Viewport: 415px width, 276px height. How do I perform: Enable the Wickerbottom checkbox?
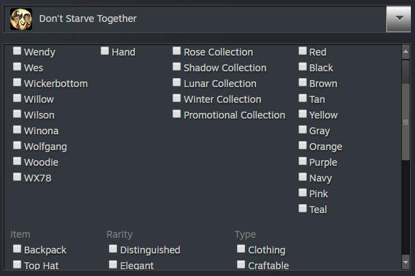18,83
